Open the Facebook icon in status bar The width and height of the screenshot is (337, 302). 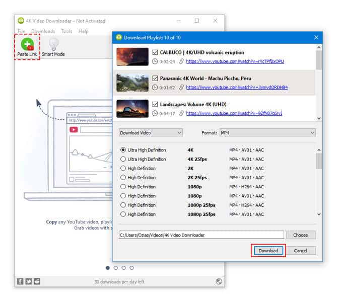tap(20, 281)
